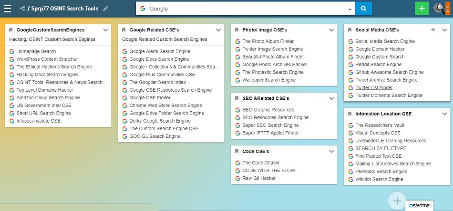Click Sprp77 OSINT Search Tools page title
The width and height of the screenshot is (453, 211).
(x=64, y=9)
